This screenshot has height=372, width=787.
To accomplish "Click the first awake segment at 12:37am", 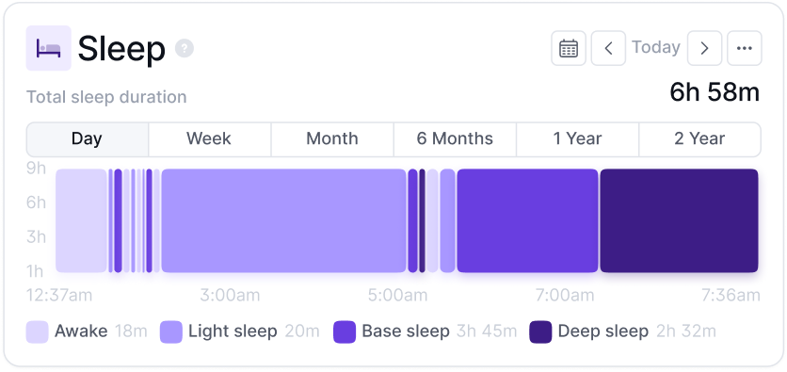I will click(x=81, y=221).
